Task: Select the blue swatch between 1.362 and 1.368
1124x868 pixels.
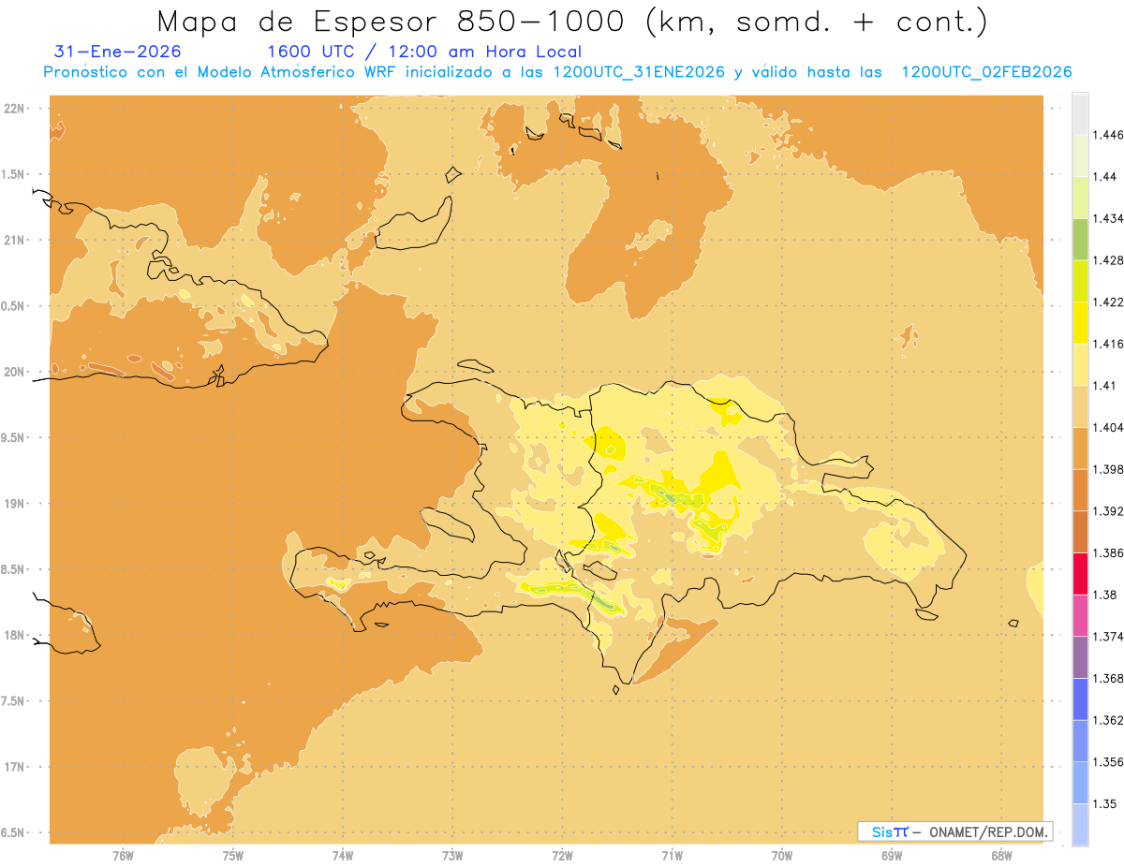Action: [1080, 699]
